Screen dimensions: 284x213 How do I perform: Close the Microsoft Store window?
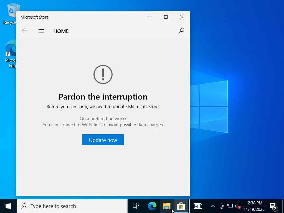pos(181,17)
